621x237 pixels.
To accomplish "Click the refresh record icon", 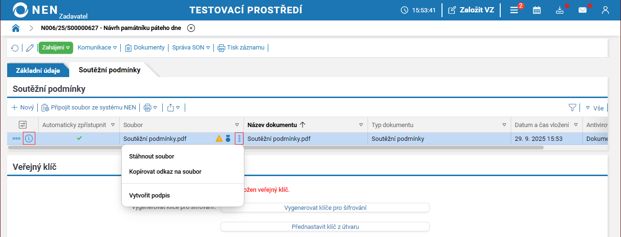I will pyautogui.click(x=15, y=48).
